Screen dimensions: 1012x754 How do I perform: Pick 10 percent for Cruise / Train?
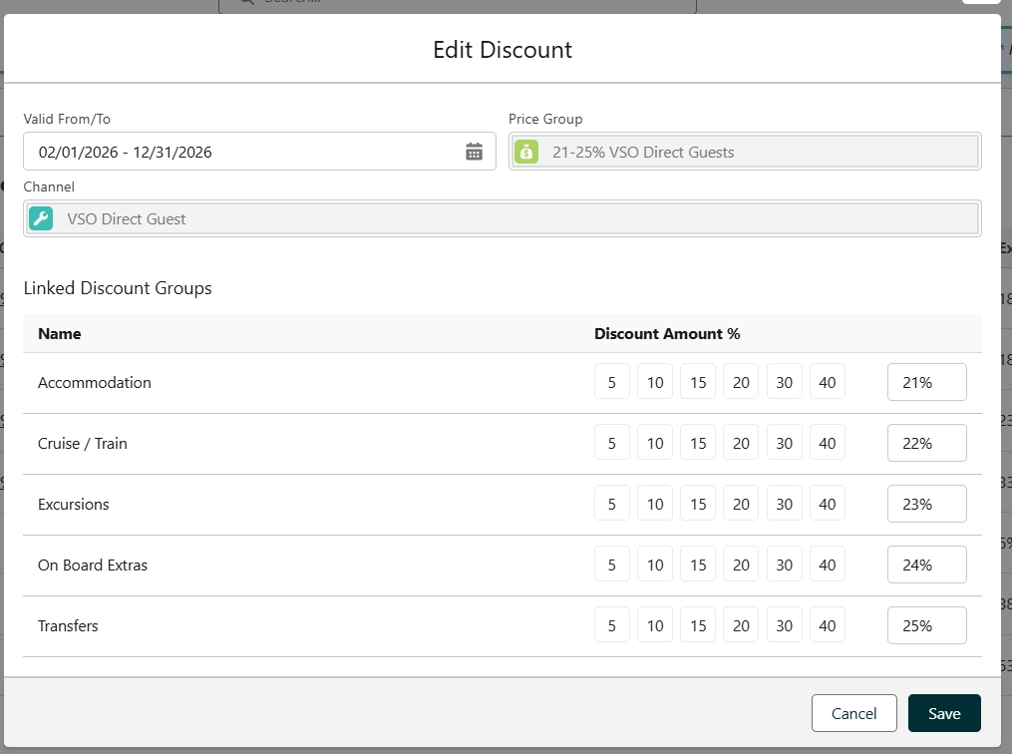654,443
